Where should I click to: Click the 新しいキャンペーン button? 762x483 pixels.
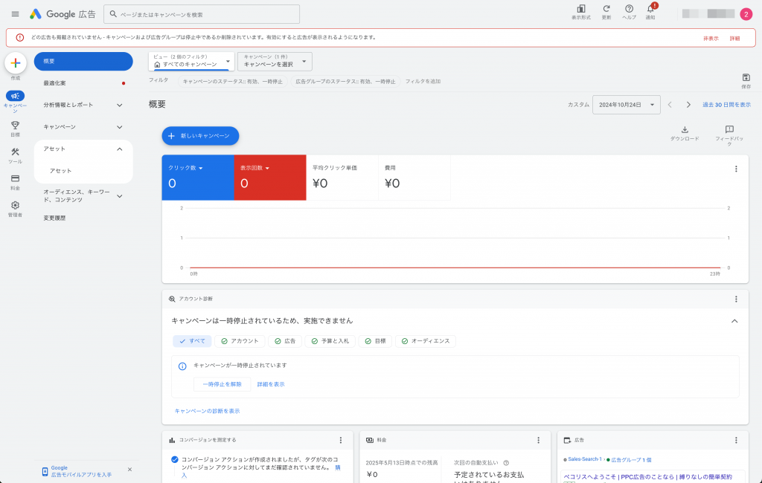pyautogui.click(x=200, y=136)
